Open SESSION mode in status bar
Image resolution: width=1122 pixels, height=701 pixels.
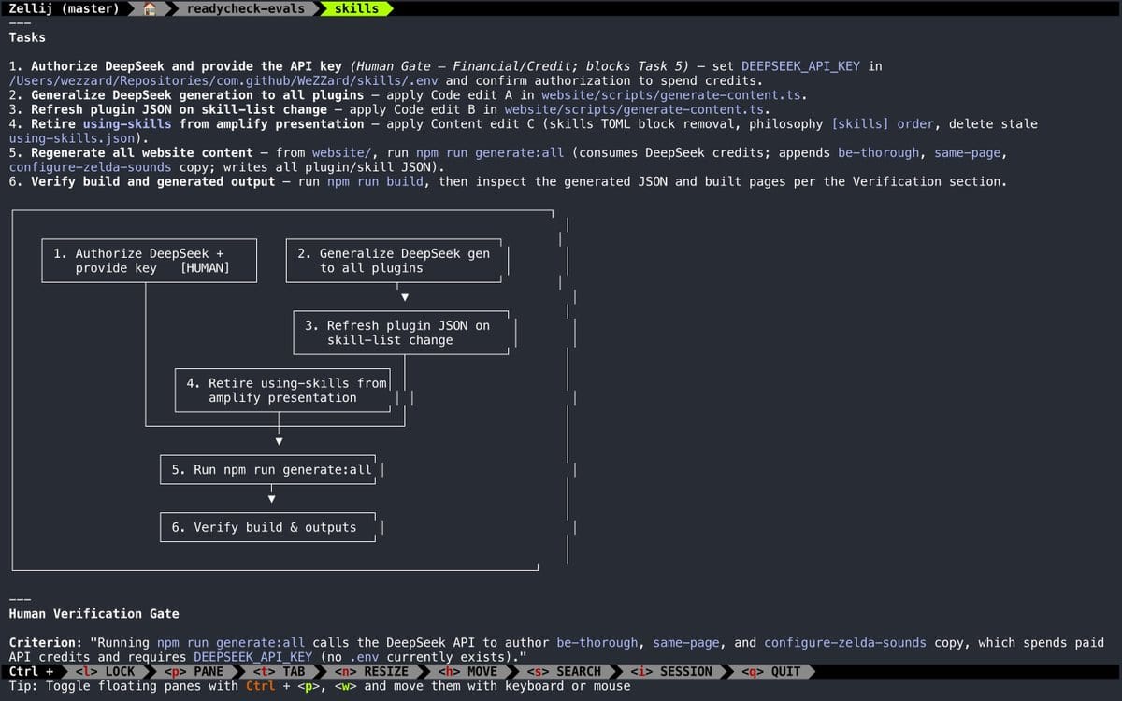[x=670, y=671]
